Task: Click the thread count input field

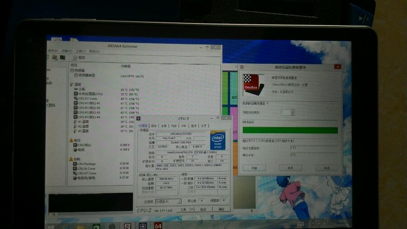Action: (x=286, y=112)
